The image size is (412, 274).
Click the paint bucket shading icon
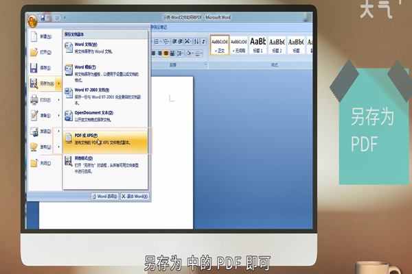click(188, 53)
